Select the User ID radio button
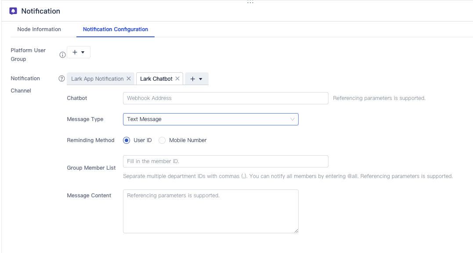The width and height of the screenshot is (473, 253). coord(127,140)
